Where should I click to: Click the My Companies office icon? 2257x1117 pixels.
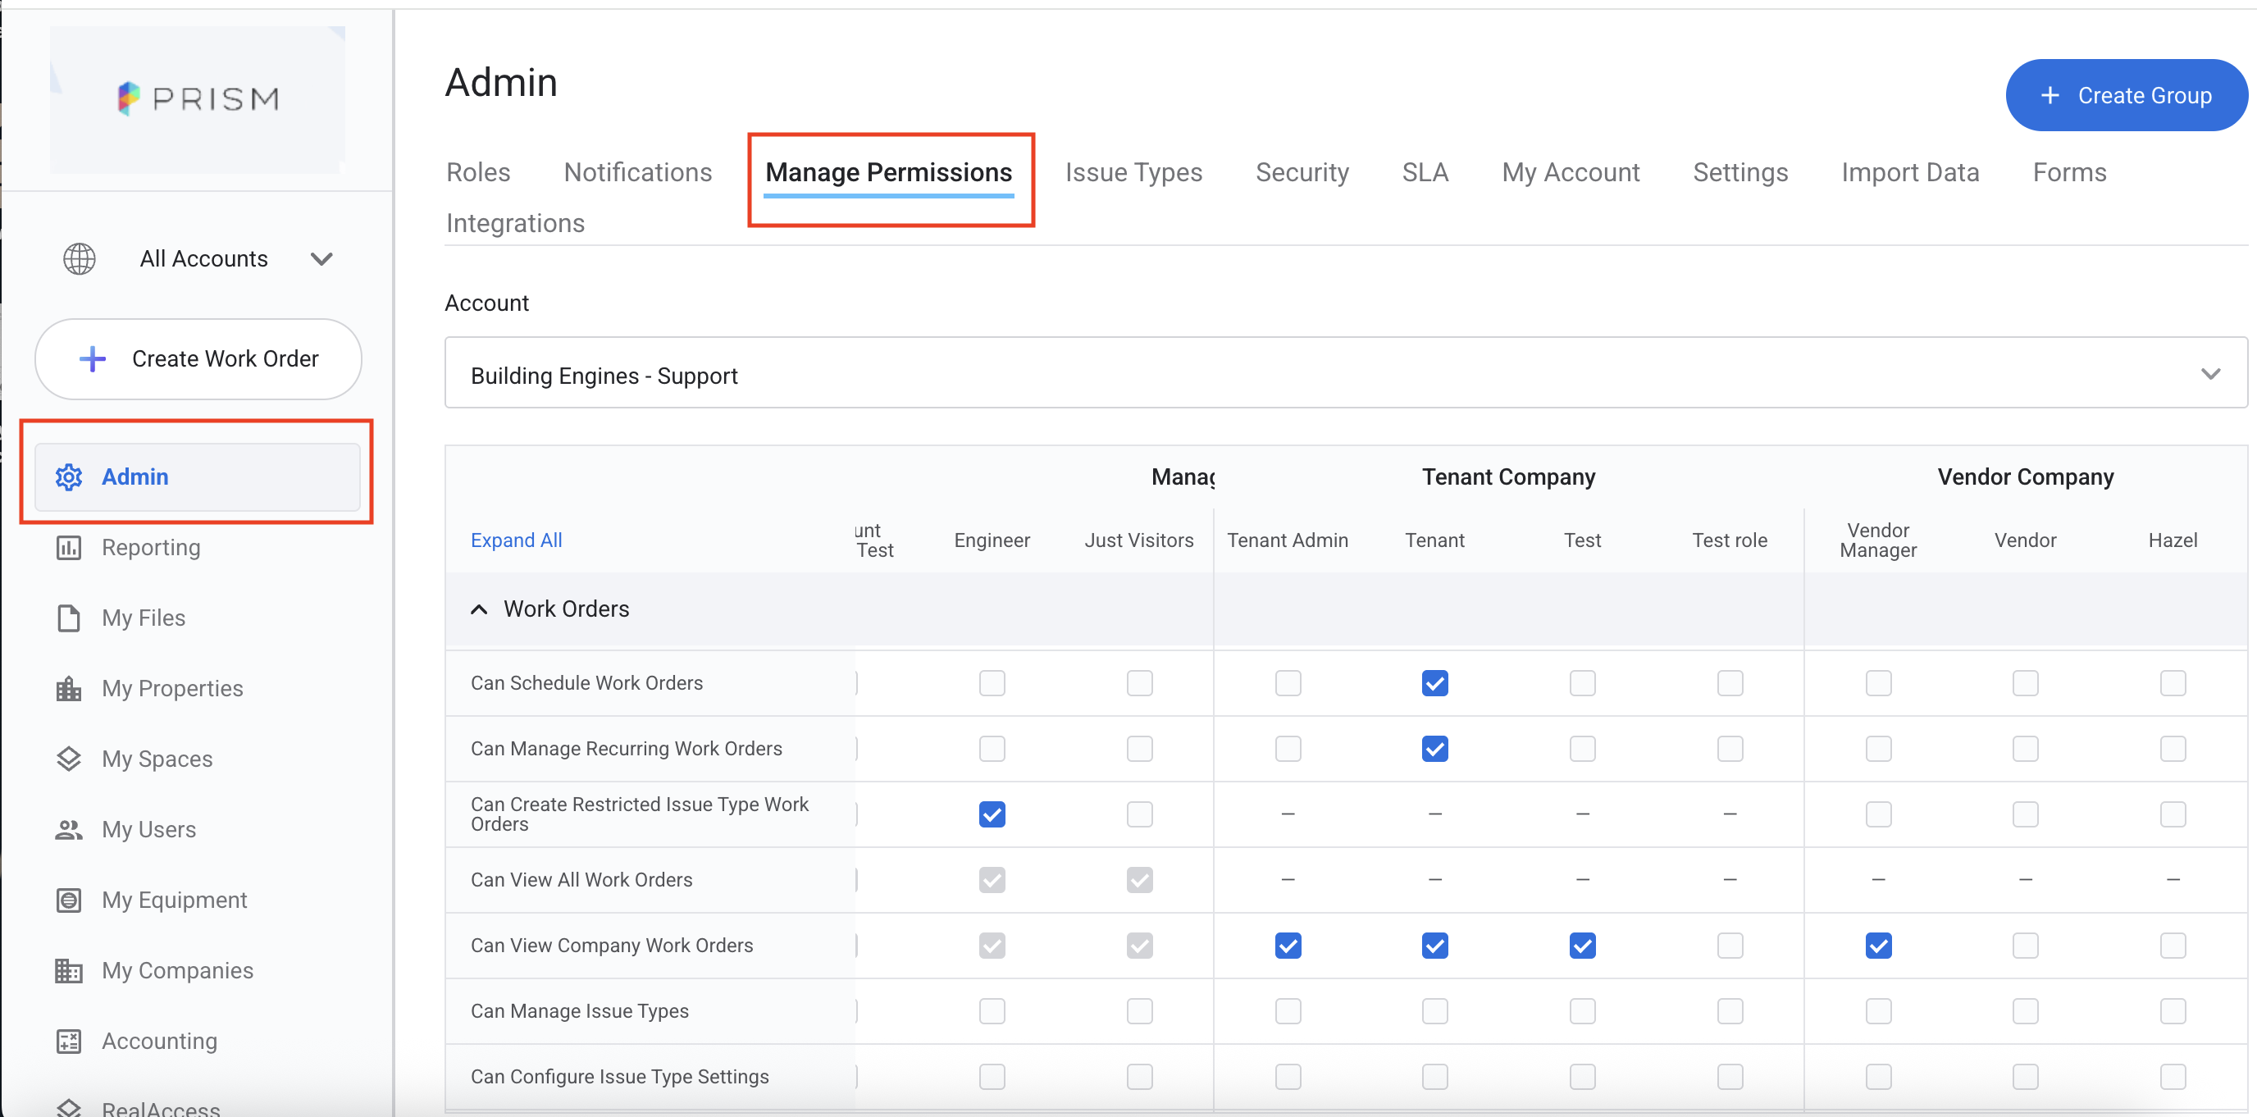pyautogui.click(x=68, y=971)
